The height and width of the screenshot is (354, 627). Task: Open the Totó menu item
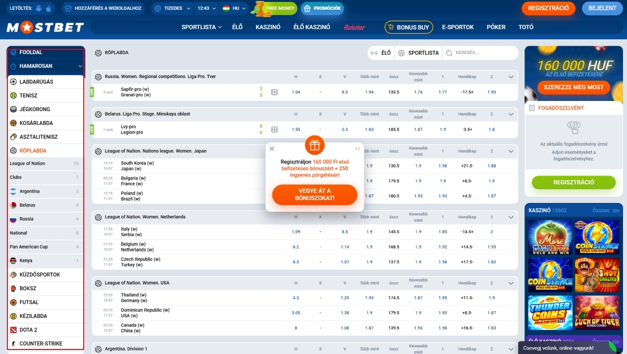click(526, 27)
